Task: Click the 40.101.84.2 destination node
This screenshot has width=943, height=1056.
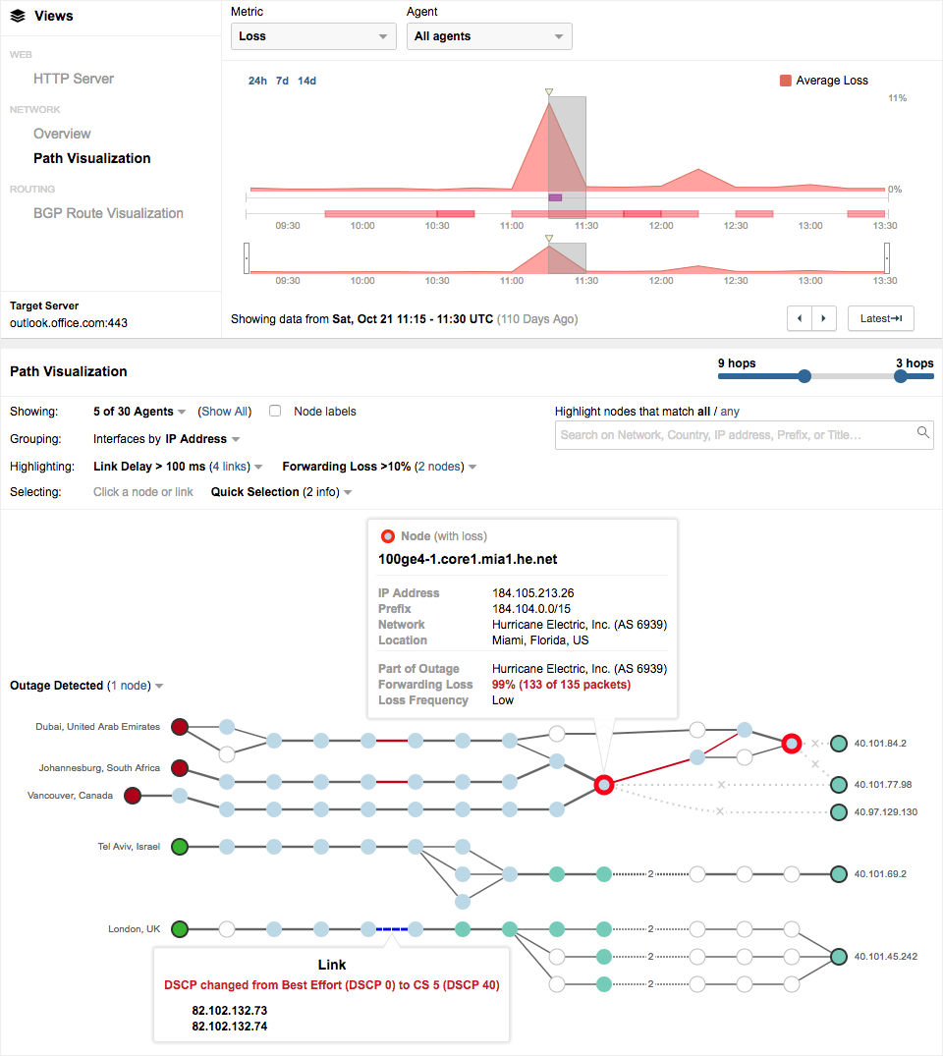Action: pyautogui.click(x=838, y=744)
